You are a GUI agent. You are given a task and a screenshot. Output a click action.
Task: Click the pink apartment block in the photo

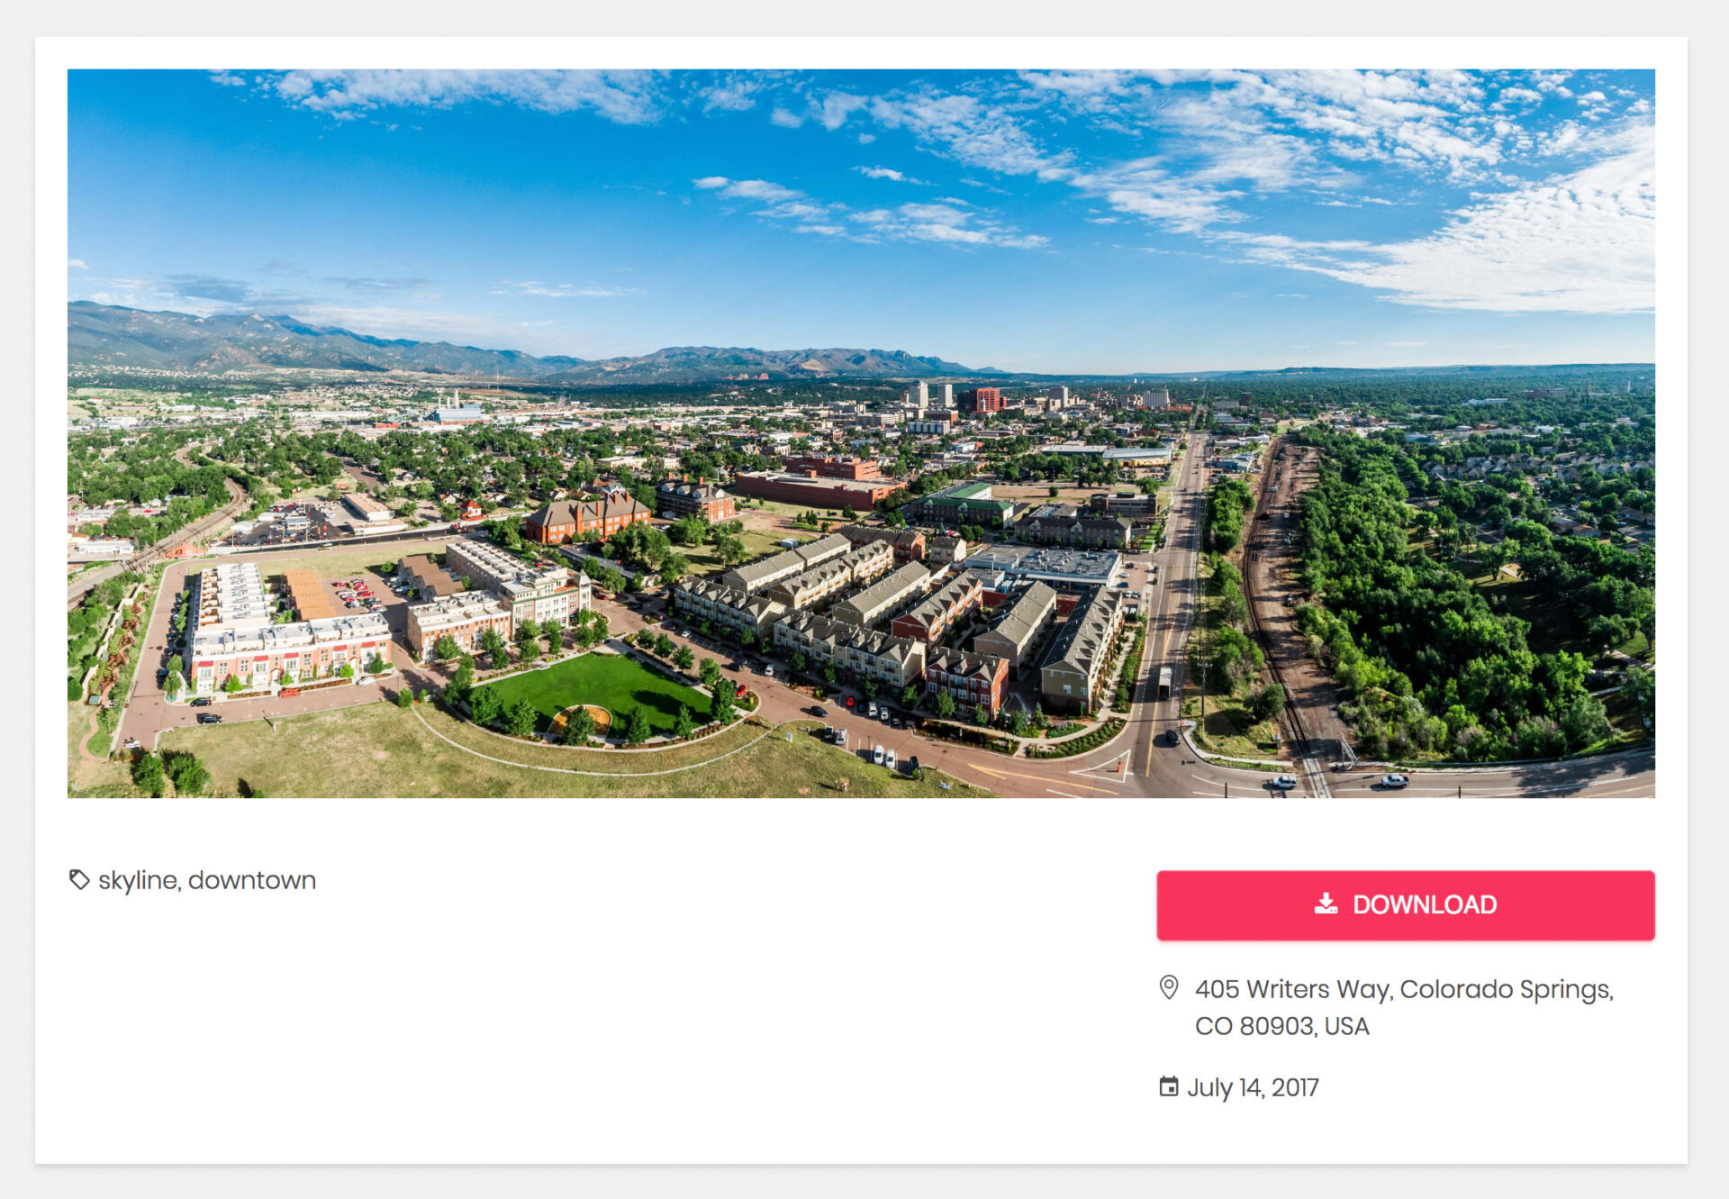coord(288,653)
